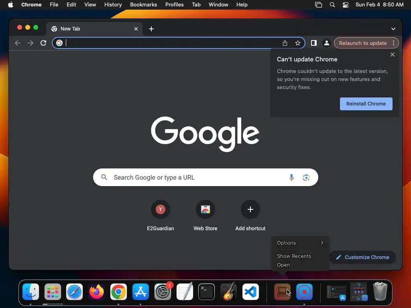
Task: Open the Apple menu
Action: (x=10, y=4)
